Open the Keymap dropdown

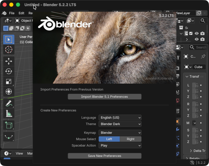click(x=120, y=133)
